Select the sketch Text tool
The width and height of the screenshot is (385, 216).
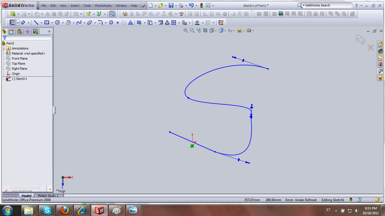point(130,23)
